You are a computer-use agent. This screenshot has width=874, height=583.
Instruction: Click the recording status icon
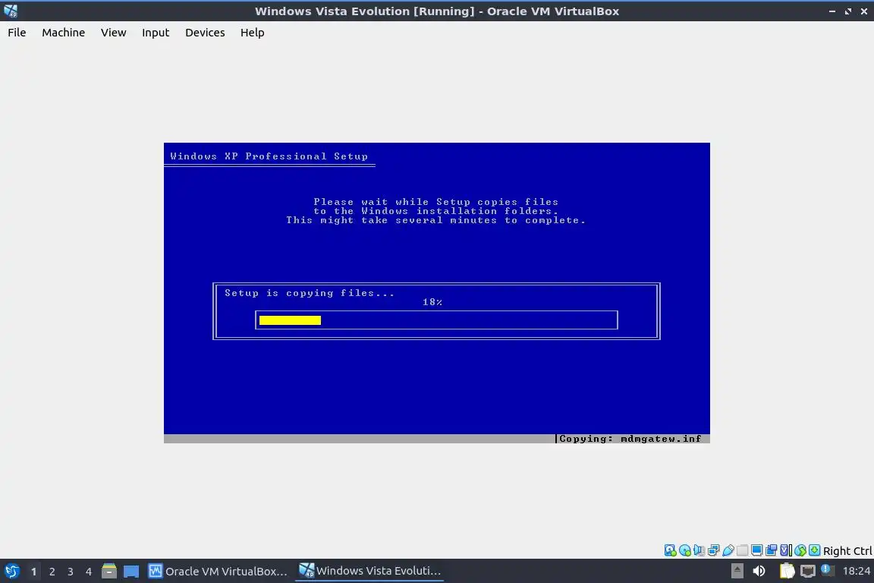pos(772,550)
